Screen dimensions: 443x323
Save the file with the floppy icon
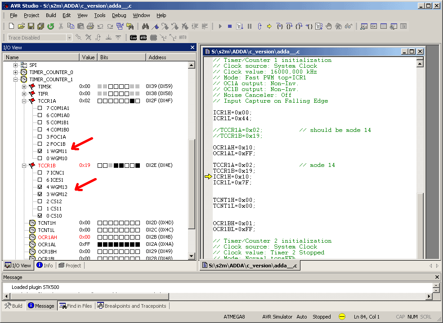pyautogui.click(x=31, y=26)
